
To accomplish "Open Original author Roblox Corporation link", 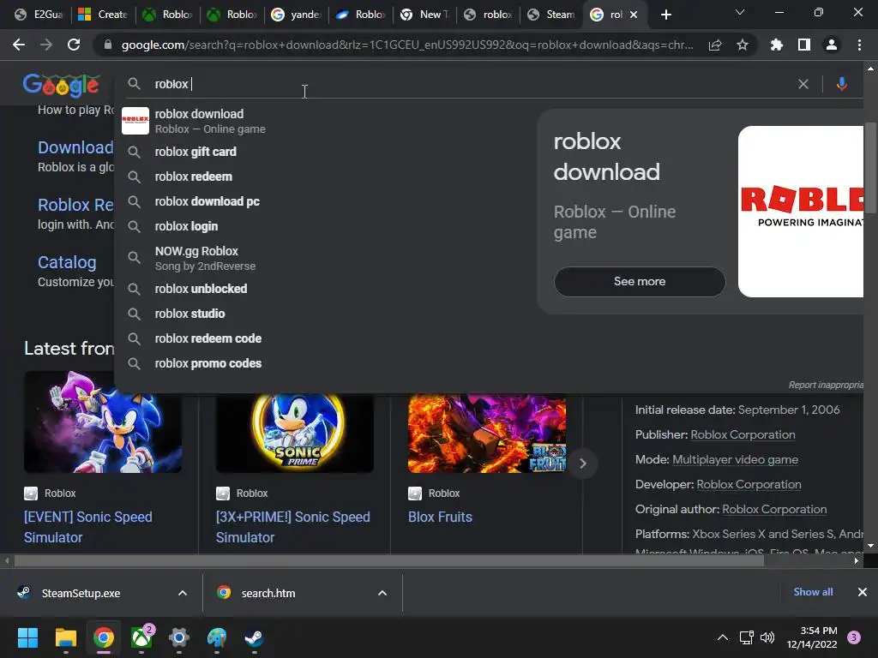I will tap(774, 510).
